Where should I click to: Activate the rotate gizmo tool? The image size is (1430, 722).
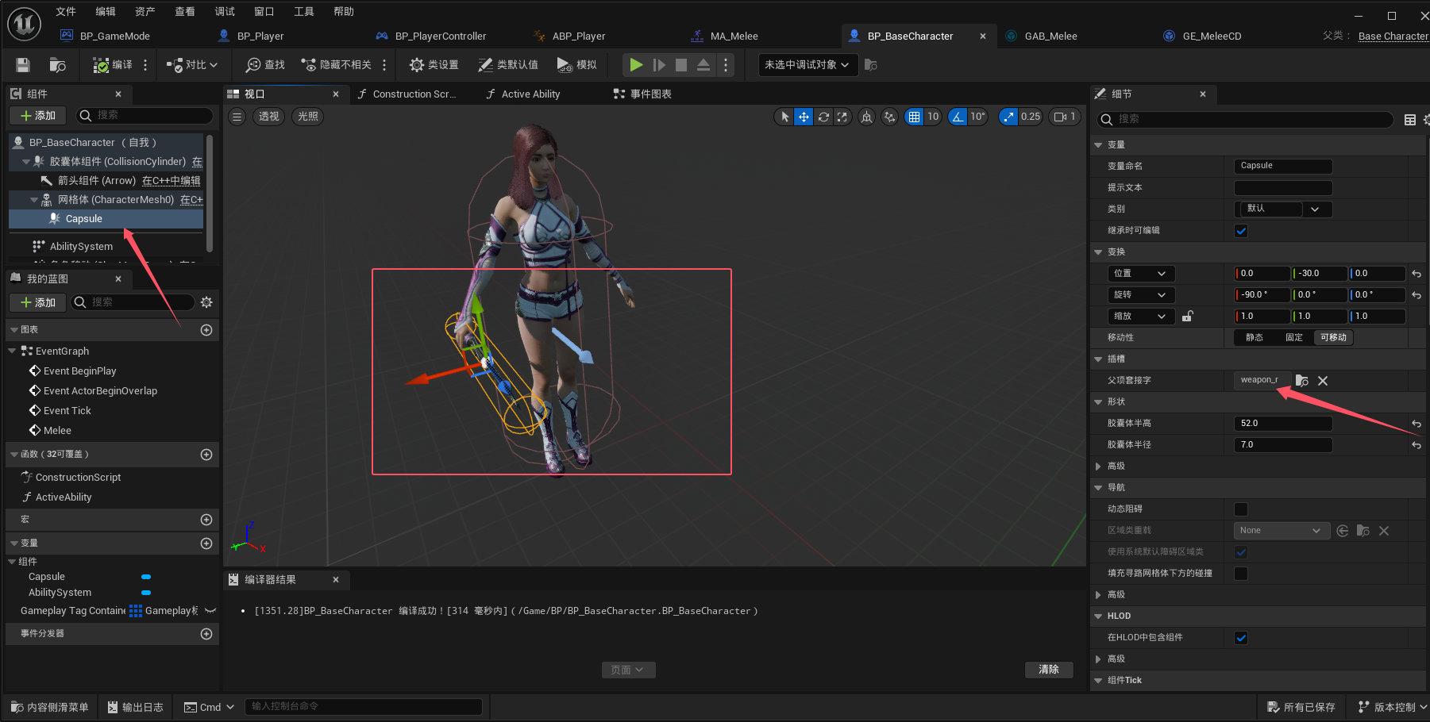click(x=823, y=117)
